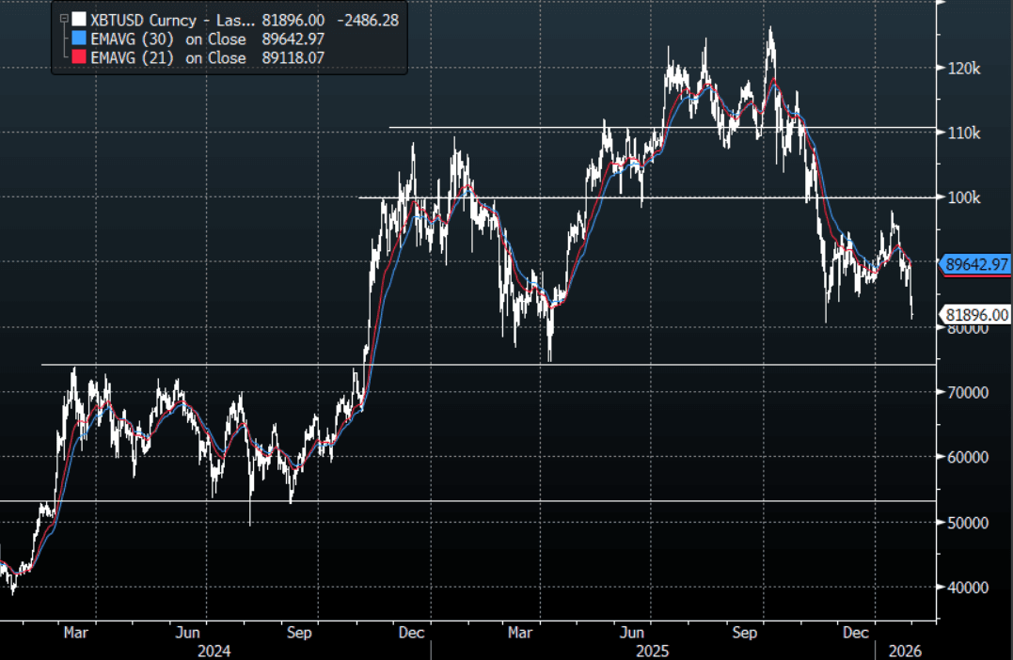Select the EMAVG (21) on Close legend entry

tap(168, 57)
